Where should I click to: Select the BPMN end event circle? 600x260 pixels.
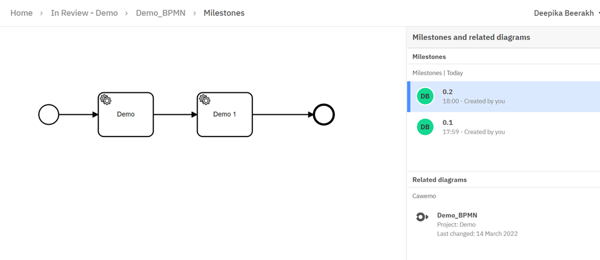click(324, 114)
